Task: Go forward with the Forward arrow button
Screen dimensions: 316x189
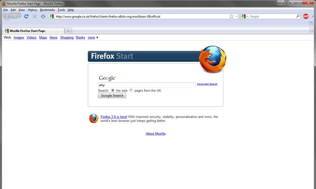Action: 14,17
